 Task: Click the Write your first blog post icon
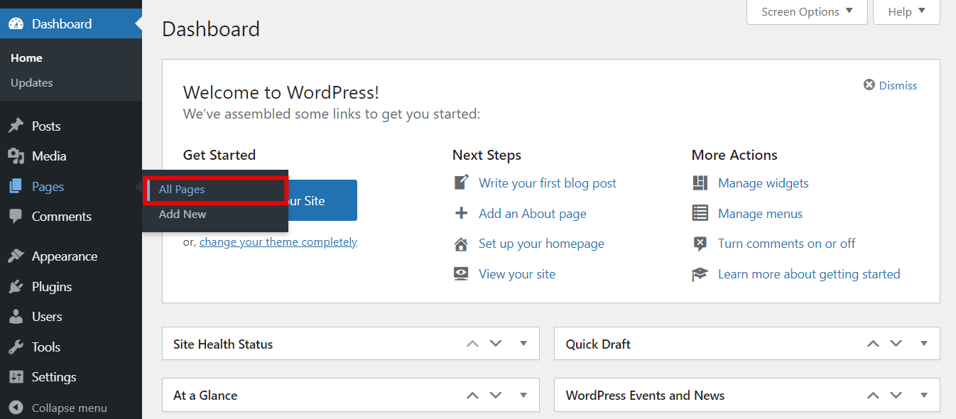461,183
